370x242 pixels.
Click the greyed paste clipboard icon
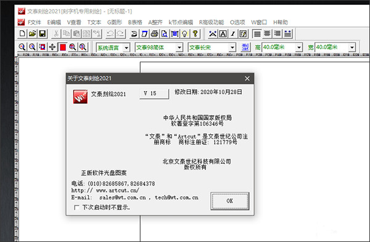76,34
